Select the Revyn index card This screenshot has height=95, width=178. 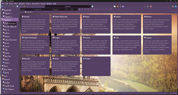(96, 24)
